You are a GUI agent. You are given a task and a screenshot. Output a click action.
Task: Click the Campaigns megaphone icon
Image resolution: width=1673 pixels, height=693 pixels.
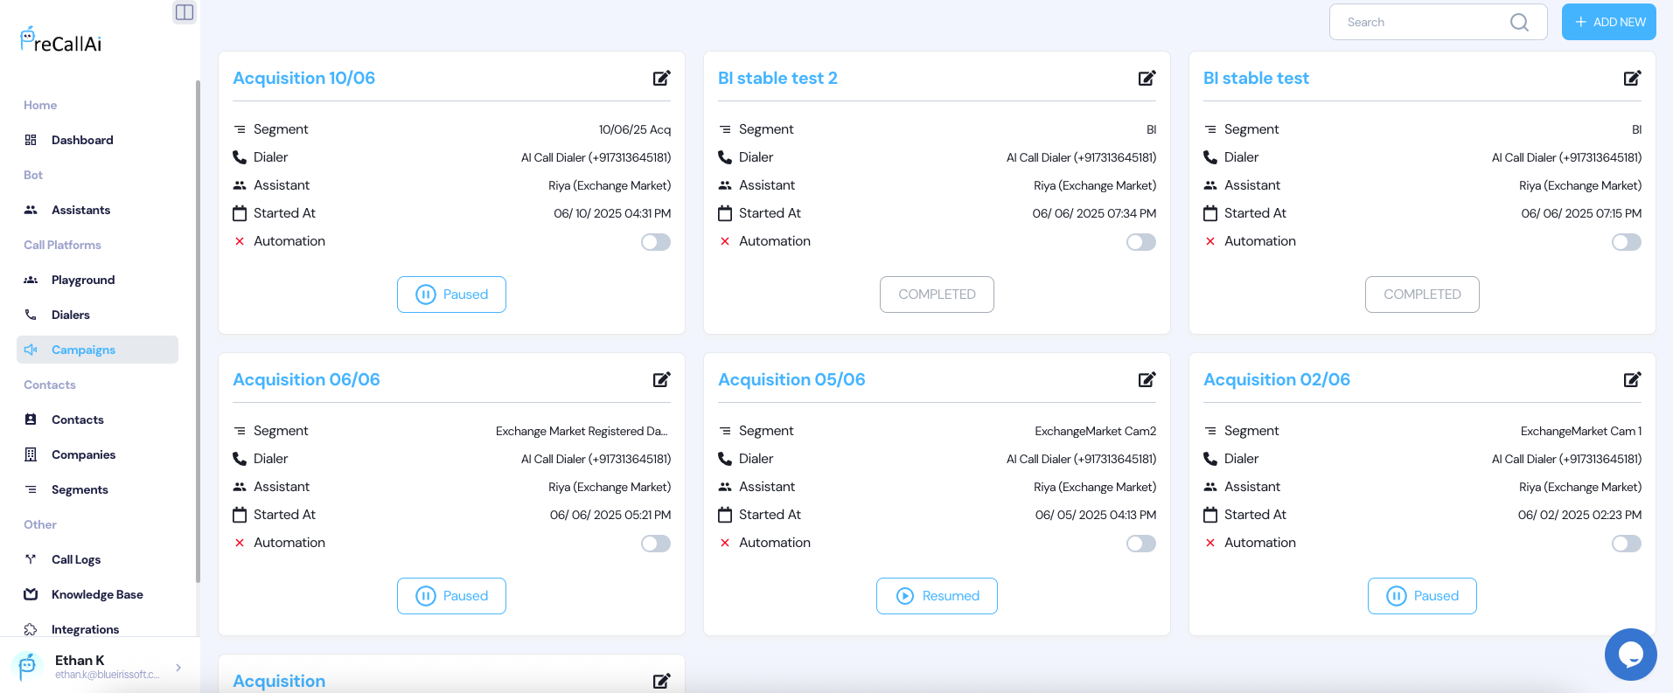click(31, 350)
